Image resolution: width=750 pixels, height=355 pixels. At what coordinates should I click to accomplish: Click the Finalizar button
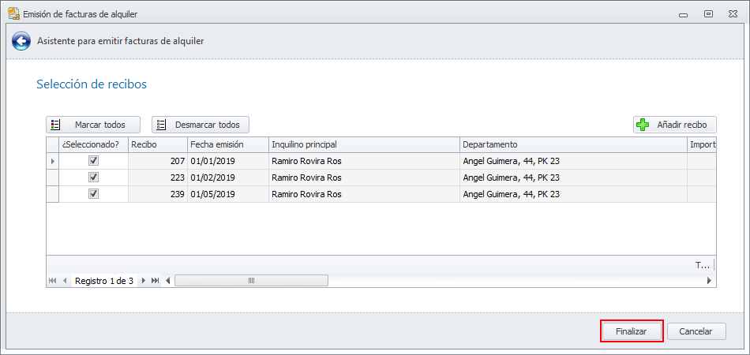coord(632,331)
